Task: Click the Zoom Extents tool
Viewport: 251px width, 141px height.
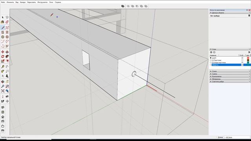Action: coord(3,91)
